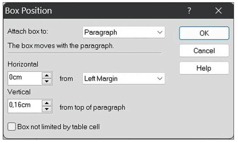Open the Help button below Cancel
The width and height of the screenshot is (238, 142).
pos(204,68)
